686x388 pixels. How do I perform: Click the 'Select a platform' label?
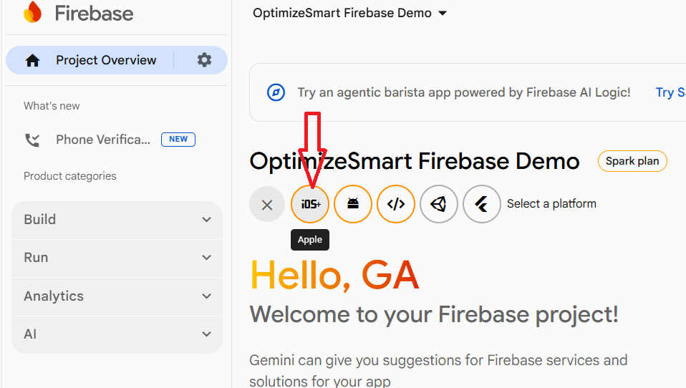(x=551, y=204)
